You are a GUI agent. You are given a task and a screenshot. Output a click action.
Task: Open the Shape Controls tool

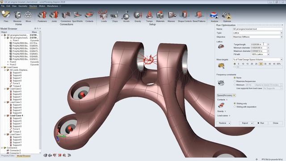point(185,15)
